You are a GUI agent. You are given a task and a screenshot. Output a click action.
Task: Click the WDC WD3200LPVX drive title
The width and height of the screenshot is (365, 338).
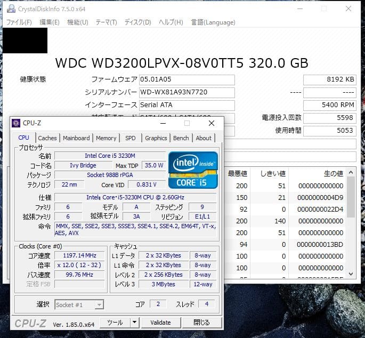point(182,63)
